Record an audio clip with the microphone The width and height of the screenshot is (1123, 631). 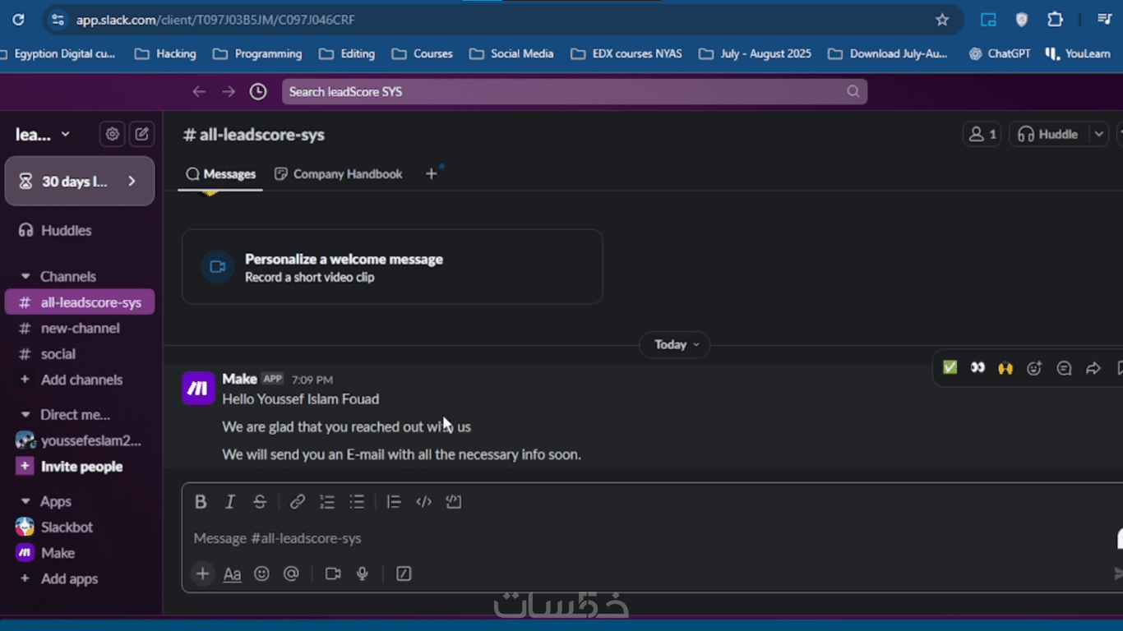362,573
